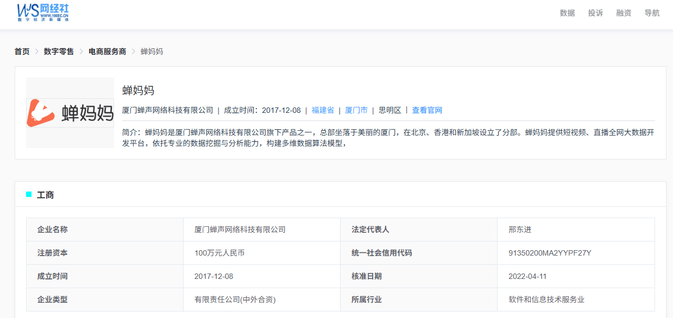Click the 蝉妈妈 company logo image
This screenshot has width=673, height=318.
(x=70, y=113)
